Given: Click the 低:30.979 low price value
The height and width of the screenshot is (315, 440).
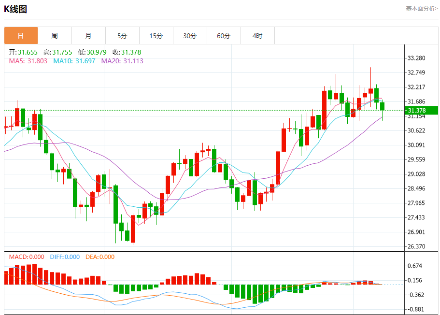Looking at the screenshot, I should (x=92, y=52).
